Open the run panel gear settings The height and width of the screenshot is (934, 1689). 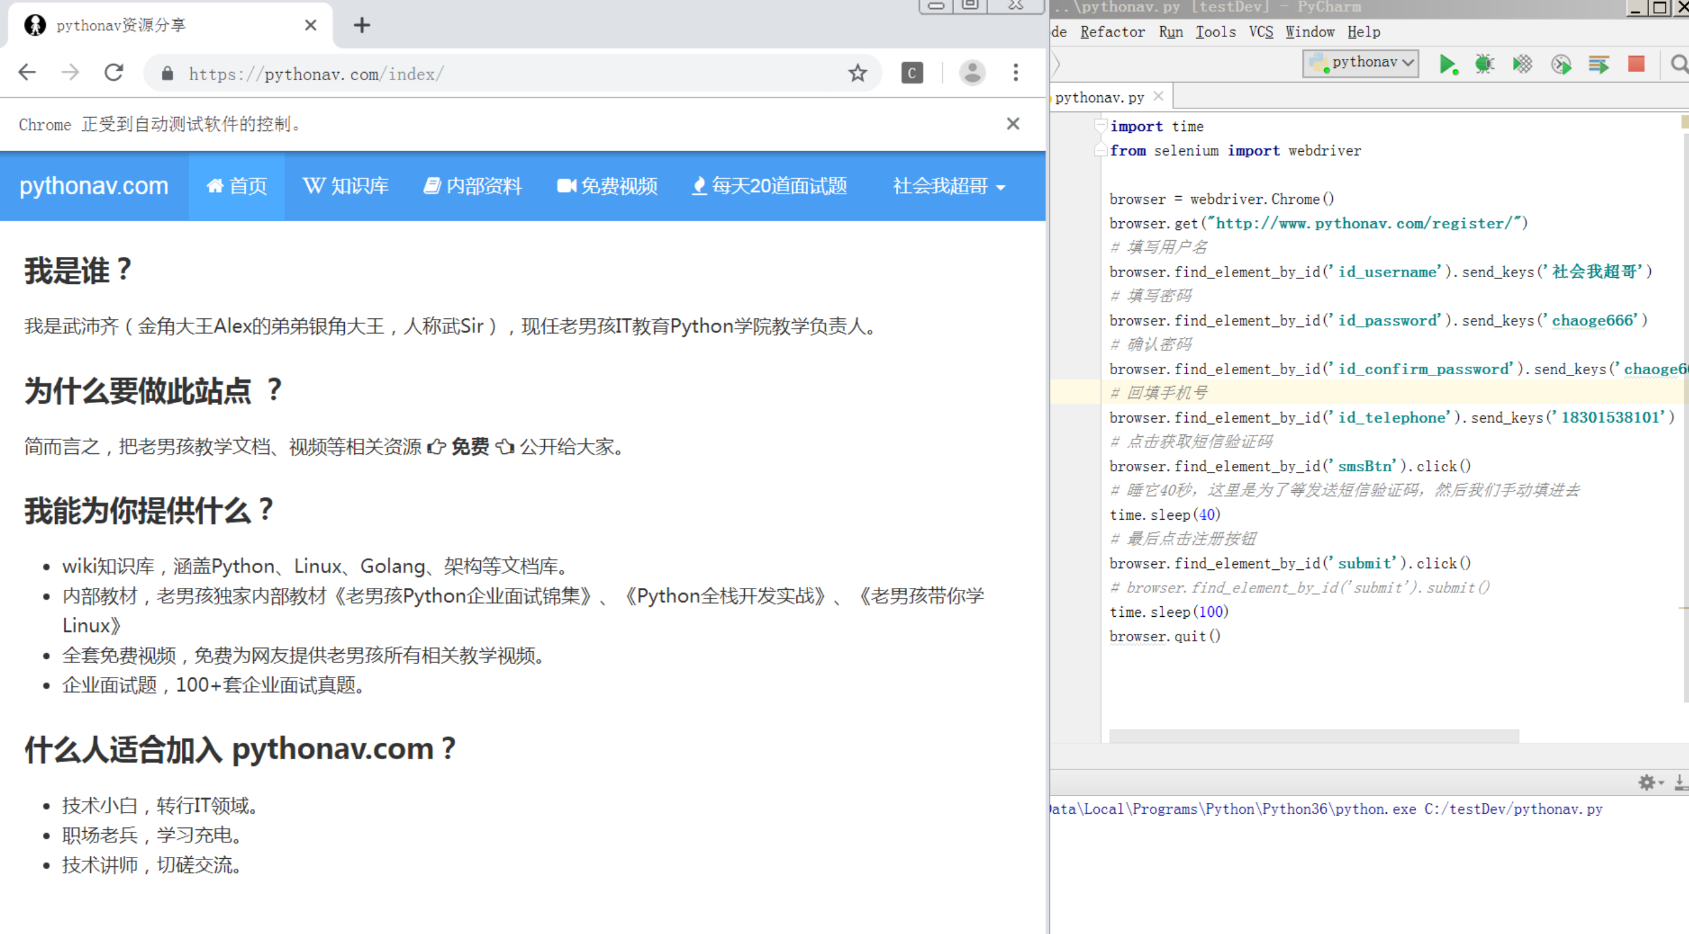coord(1647,782)
